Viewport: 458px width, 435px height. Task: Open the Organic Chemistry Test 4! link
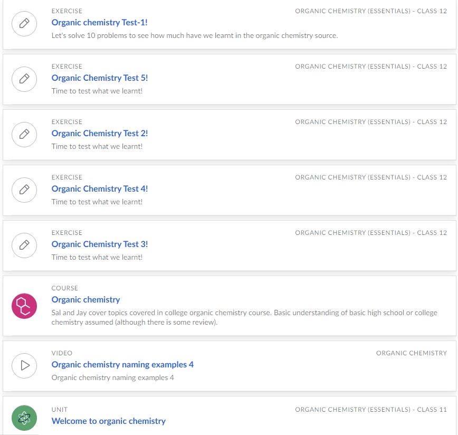[x=100, y=188]
